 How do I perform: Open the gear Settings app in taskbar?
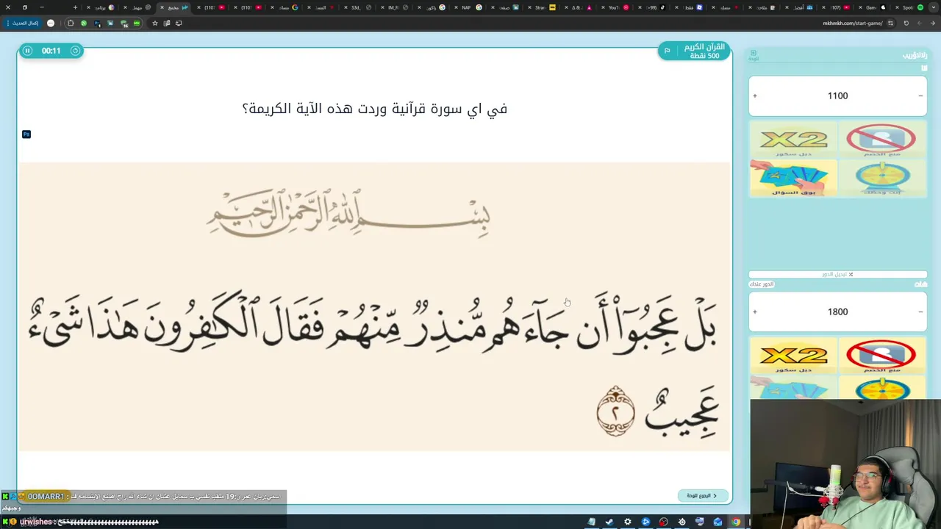point(628,522)
